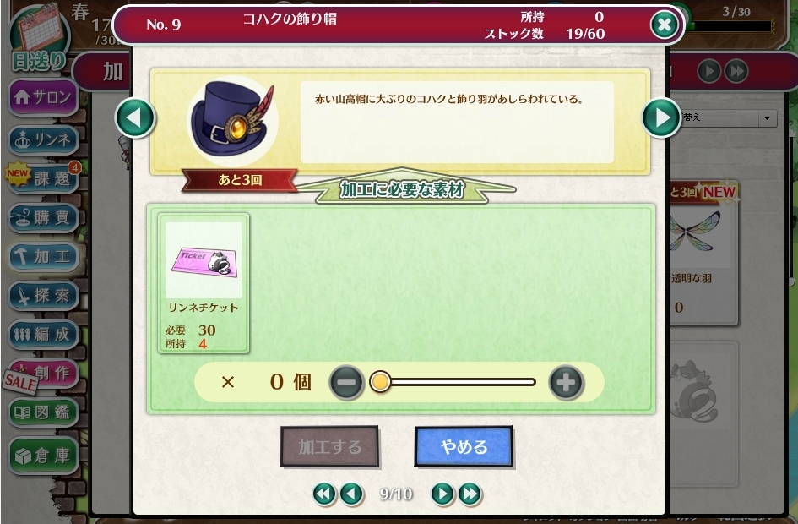Show previous item with left green arrow
Screen dimensions: 798x524
pos(135,117)
